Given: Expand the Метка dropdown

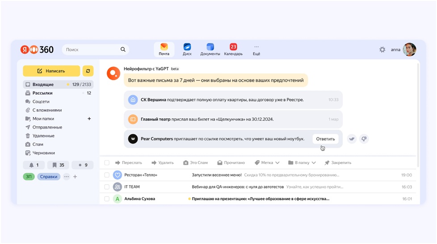Looking at the screenshot, I should coord(267,163).
